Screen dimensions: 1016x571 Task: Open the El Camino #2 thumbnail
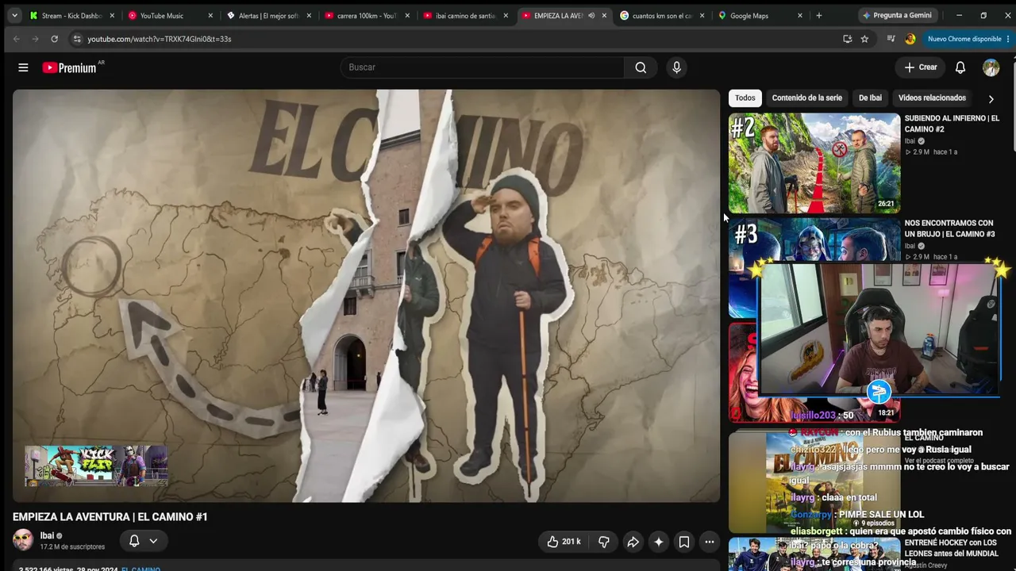(x=814, y=163)
